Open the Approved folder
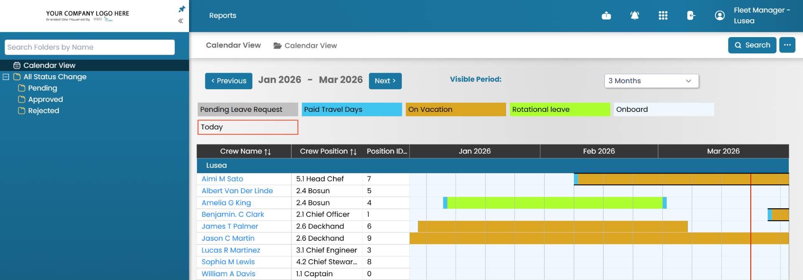Viewport: 803px width, 280px height. pyautogui.click(x=46, y=99)
